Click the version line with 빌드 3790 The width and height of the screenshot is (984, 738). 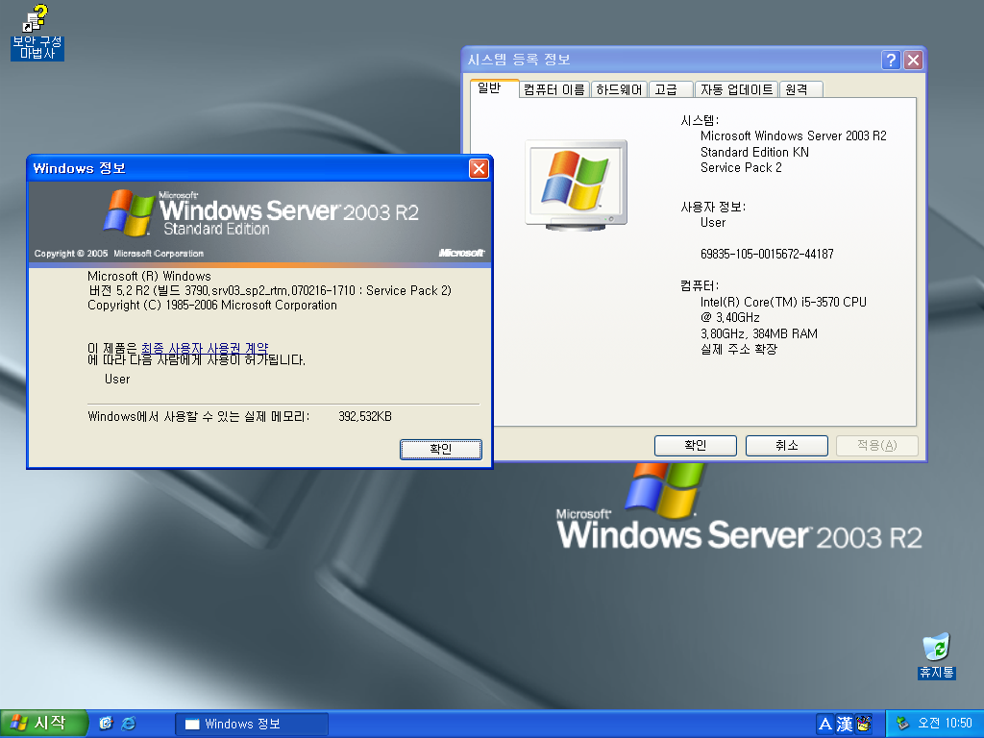(x=270, y=290)
